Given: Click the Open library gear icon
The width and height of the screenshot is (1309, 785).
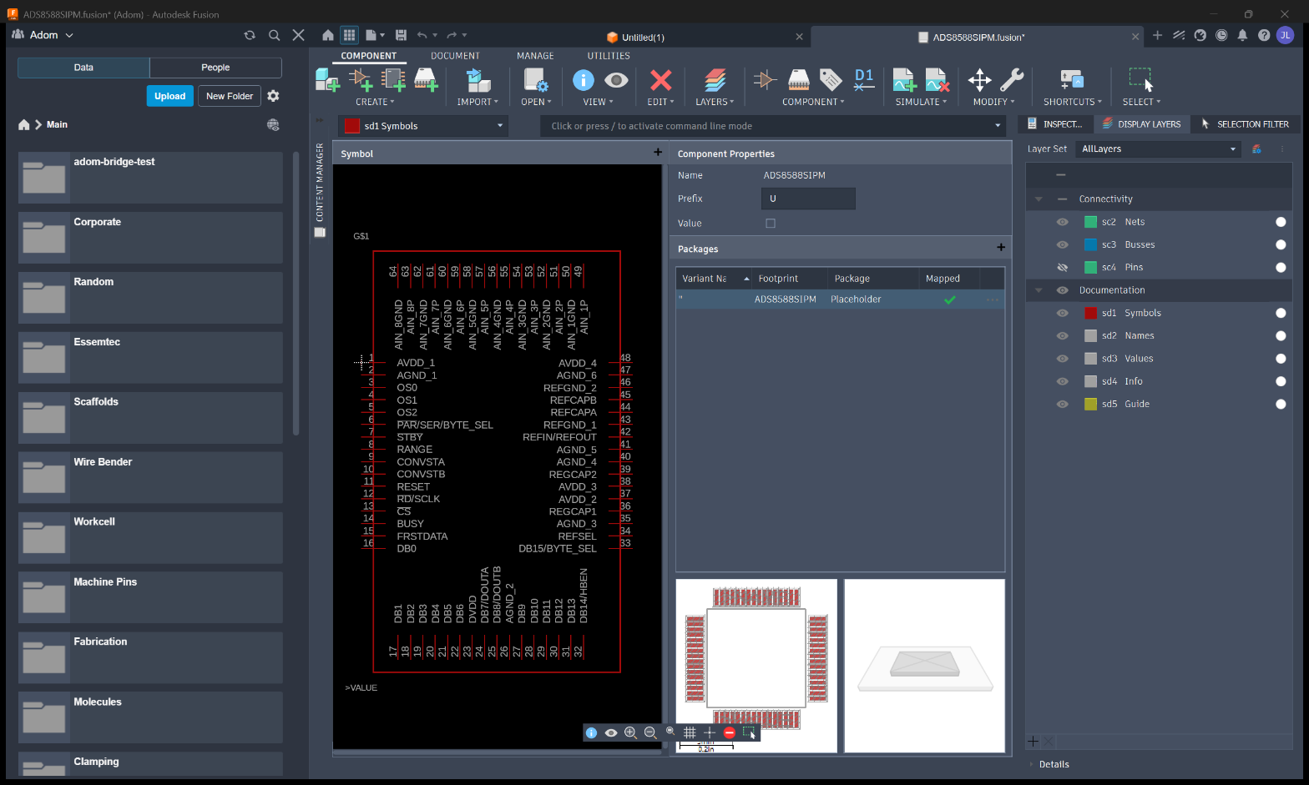Looking at the screenshot, I should pyautogui.click(x=536, y=80).
